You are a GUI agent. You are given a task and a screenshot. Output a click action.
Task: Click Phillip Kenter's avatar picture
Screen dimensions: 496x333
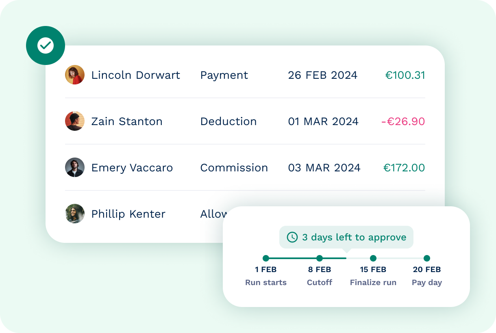point(75,214)
